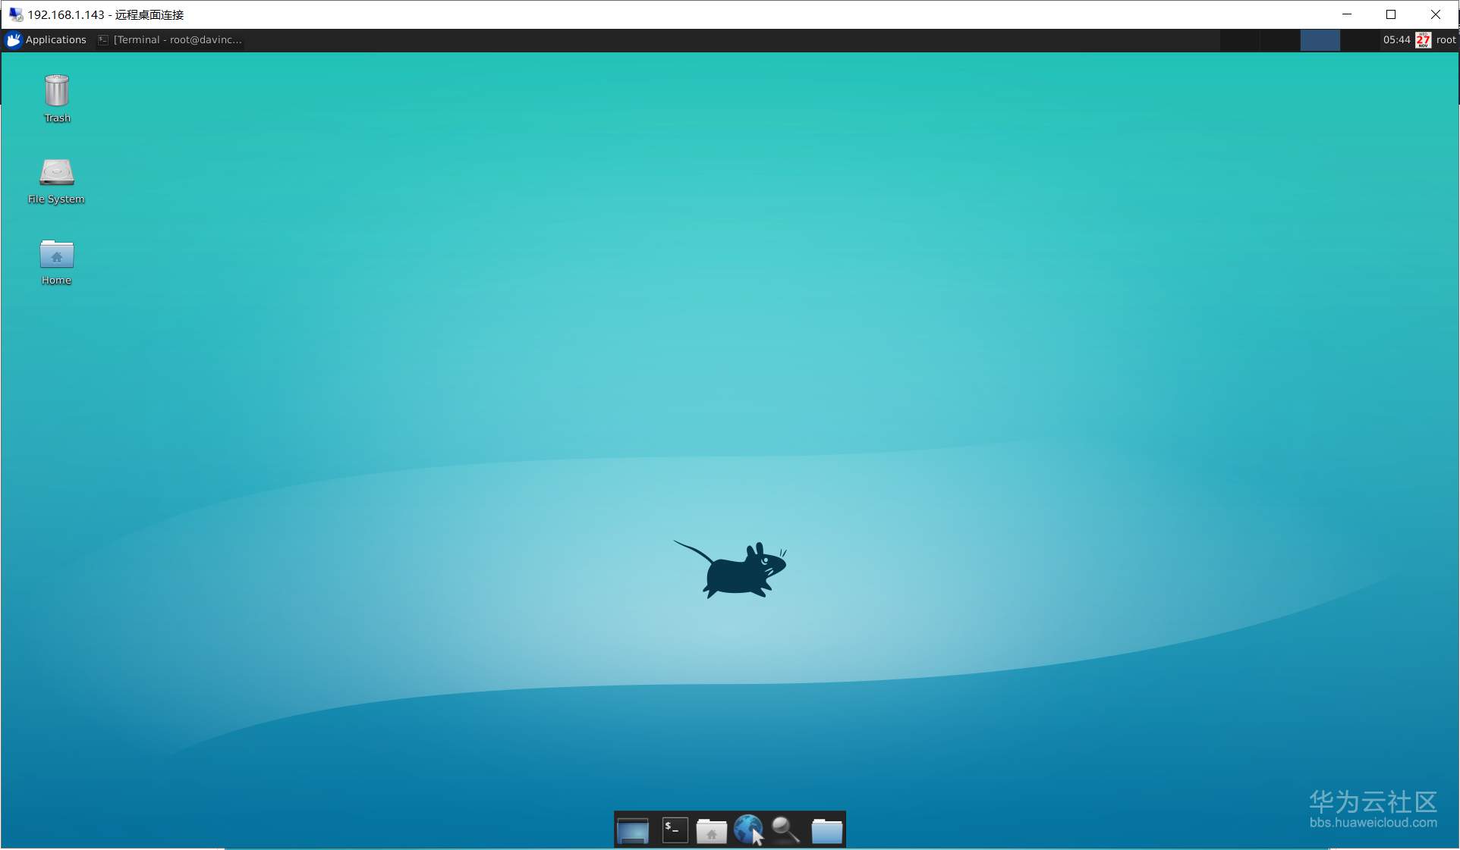
Task: Switch to the fourth workspace in the switcher
Action: (x=1359, y=40)
